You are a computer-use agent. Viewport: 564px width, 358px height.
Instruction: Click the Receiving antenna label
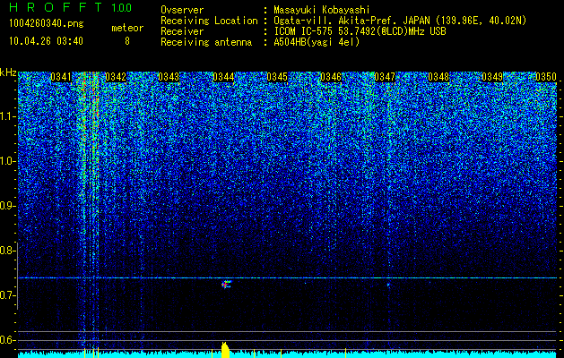tap(206, 42)
